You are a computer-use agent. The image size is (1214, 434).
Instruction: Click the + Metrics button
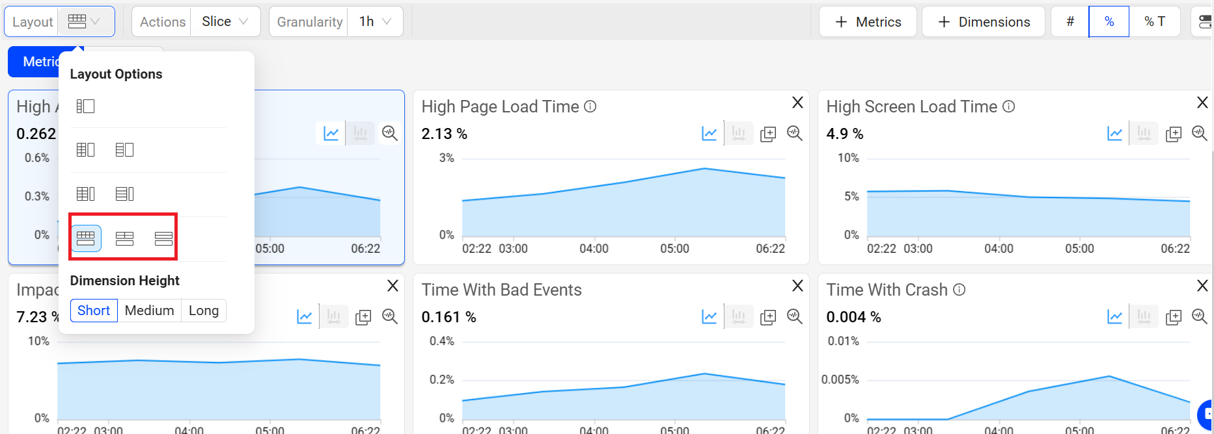coord(868,22)
